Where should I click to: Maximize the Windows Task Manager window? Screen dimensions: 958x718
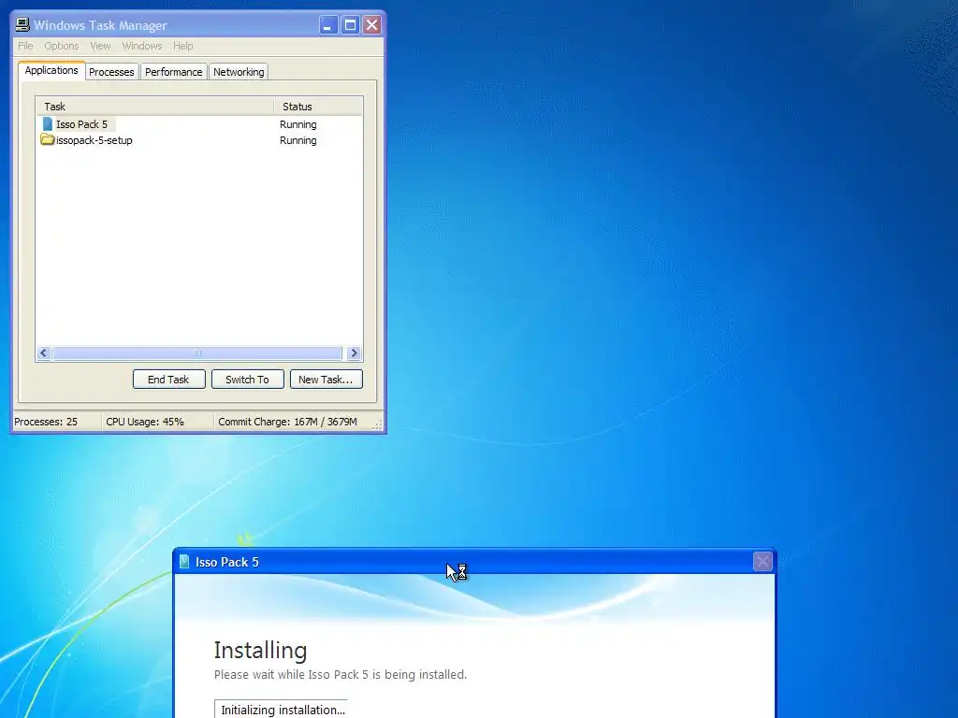(x=350, y=25)
